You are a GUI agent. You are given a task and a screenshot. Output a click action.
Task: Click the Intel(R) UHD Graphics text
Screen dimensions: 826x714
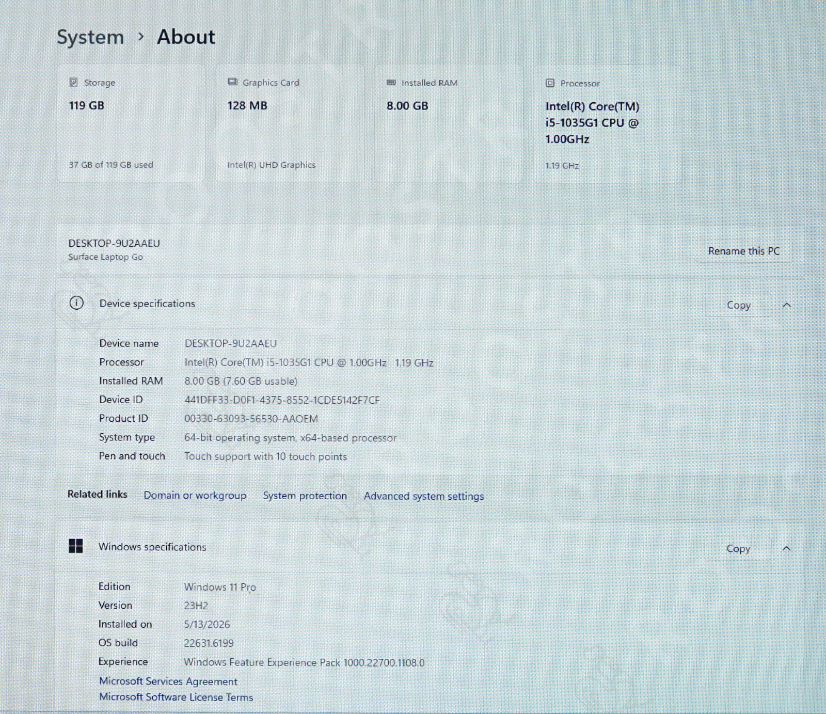click(272, 165)
